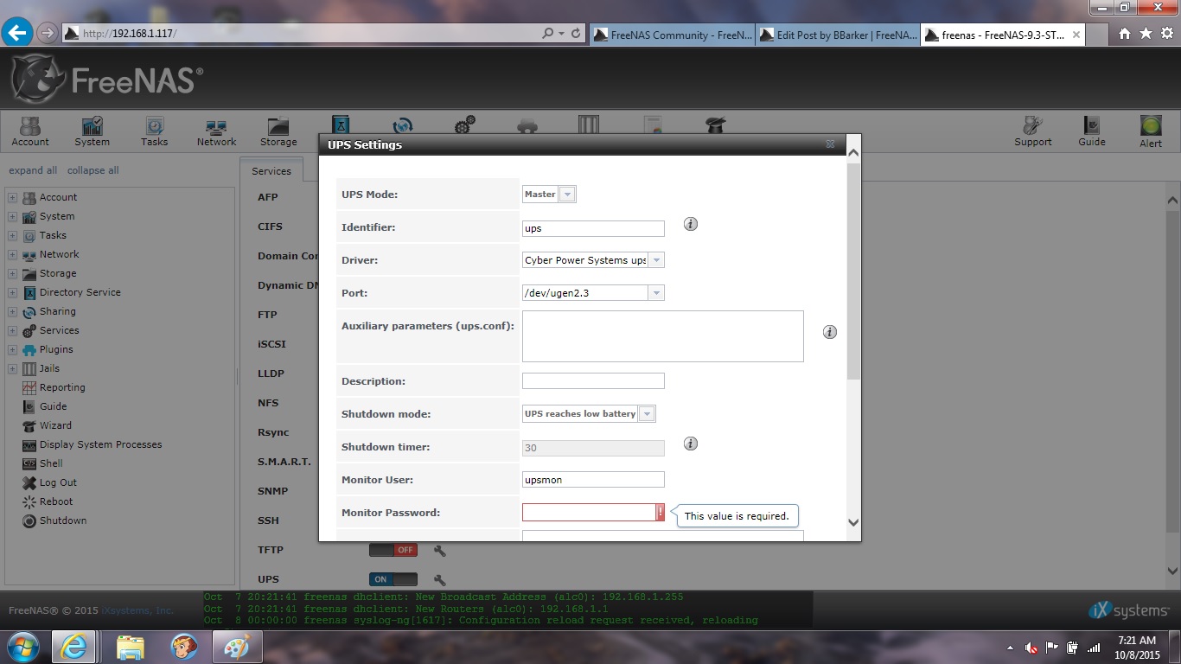Expand the Jails tree node
Image resolution: width=1181 pixels, height=664 pixels.
click(x=12, y=368)
